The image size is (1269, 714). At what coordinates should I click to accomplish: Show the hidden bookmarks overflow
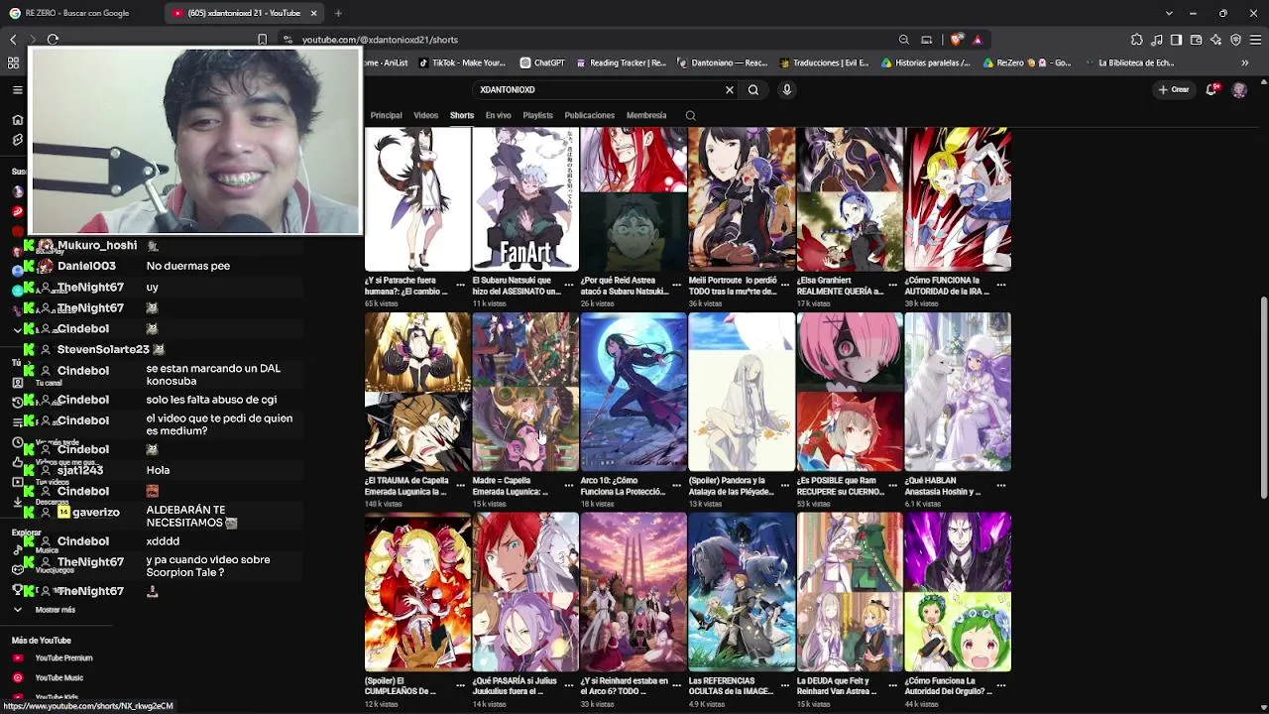pyautogui.click(x=1244, y=62)
